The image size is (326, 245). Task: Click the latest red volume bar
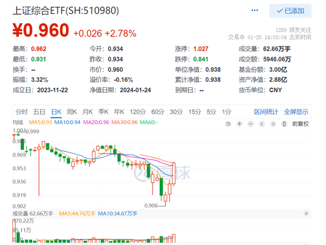click(x=174, y=239)
